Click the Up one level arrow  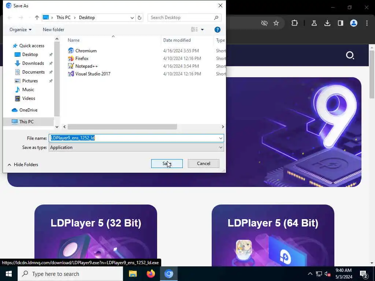(x=37, y=18)
